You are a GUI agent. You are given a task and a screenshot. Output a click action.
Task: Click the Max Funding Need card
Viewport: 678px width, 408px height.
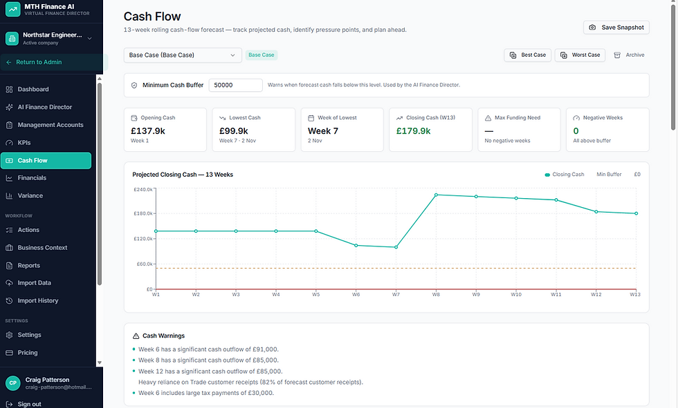click(519, 130)
